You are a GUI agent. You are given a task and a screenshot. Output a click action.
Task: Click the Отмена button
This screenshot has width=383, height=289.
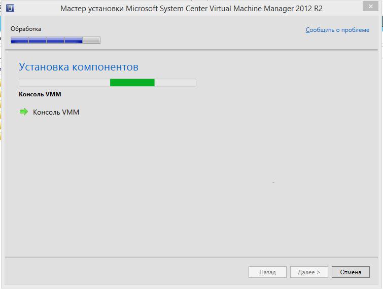(351, 272)
